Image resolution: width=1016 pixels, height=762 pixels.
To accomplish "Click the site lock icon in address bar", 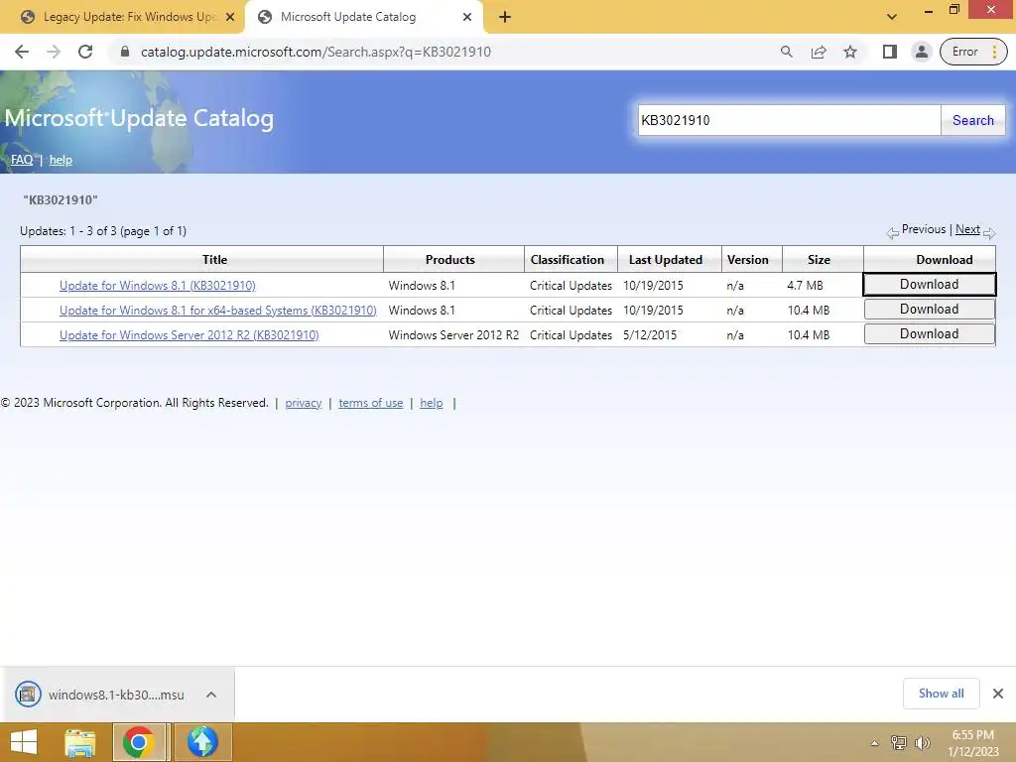I will tap(125, 52).
